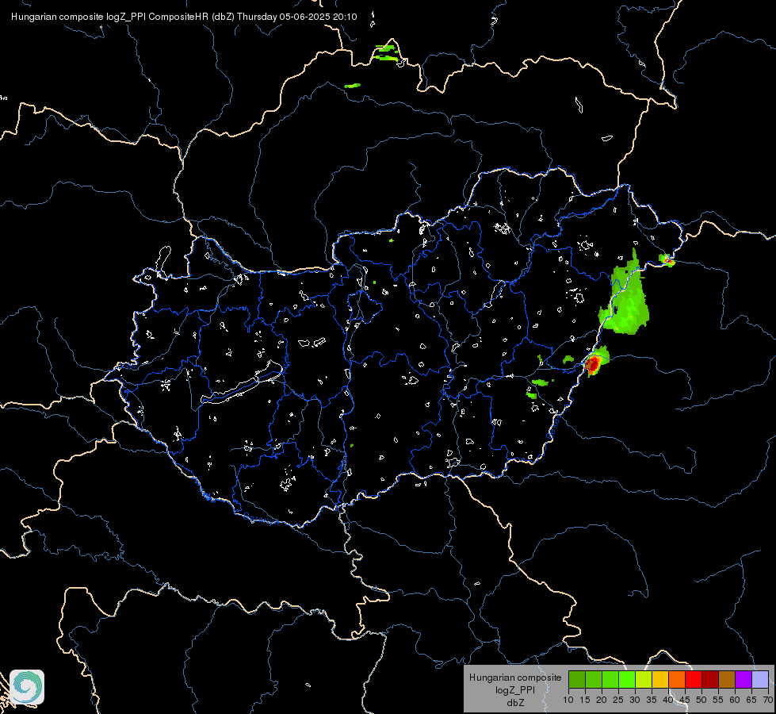Select the 40–45 dBZ orange swatch
Viewport: 776px width, 714px height.
[x=677, y=680]
